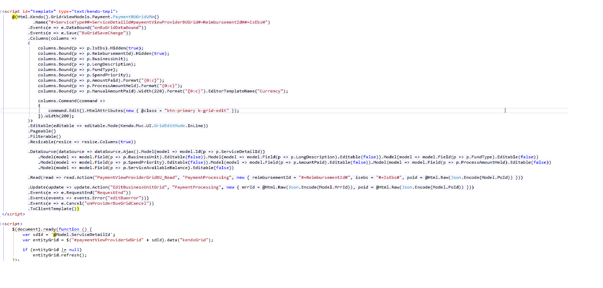603x288 pixels.
Task: Collapse the second plain script block
Action: click(x=1, y=224)
